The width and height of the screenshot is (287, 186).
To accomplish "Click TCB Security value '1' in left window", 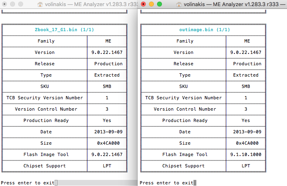I will 107,98.
